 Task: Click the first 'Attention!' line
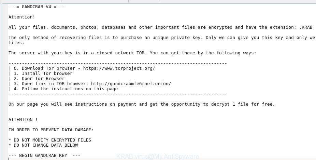pyautogui.click(x=22, y=17)
